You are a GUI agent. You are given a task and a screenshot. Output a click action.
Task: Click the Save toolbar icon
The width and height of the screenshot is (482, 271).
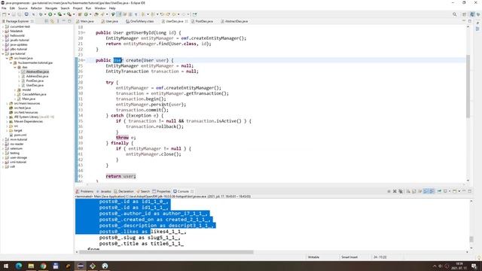click(14, 14)
